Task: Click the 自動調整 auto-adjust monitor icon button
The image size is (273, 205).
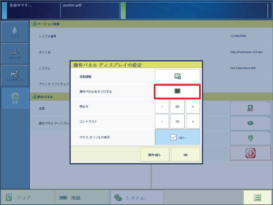Action: (177, 76)
